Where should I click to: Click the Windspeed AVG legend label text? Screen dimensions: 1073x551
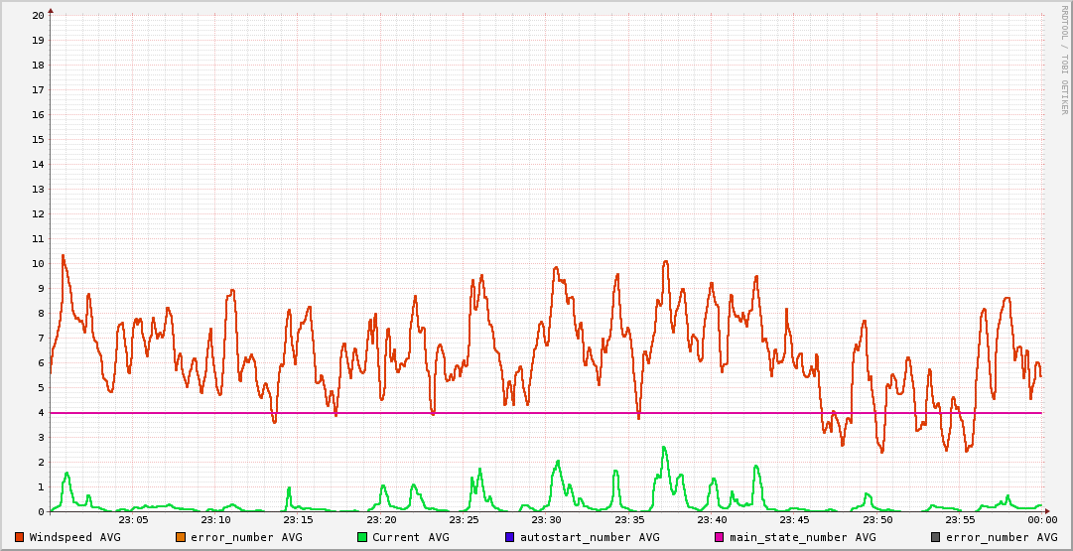(x=74, y=537)
